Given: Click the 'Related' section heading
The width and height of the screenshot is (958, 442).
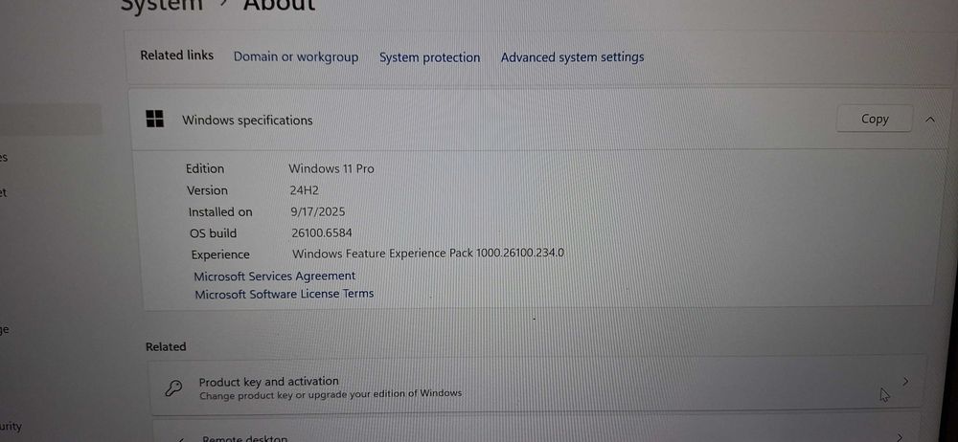Looking at the screenshot, I should coord(166,346).
